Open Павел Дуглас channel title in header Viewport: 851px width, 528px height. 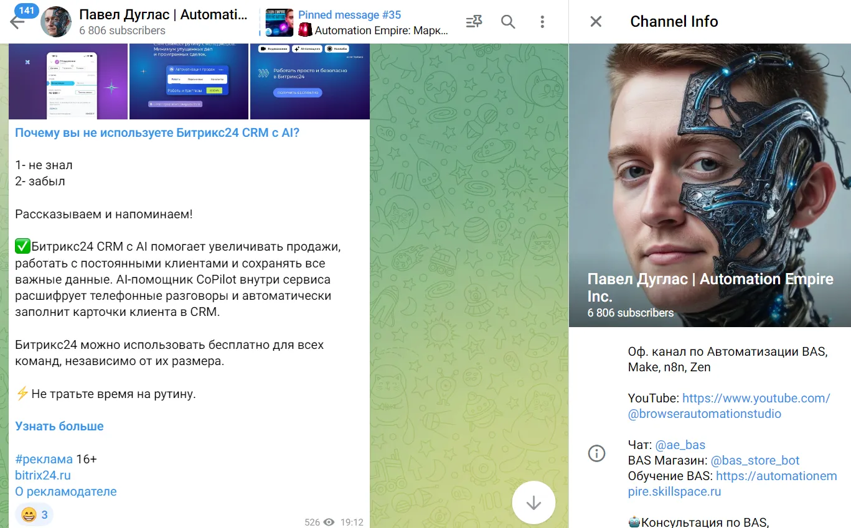pyautogui.click(x=163, y=14)
